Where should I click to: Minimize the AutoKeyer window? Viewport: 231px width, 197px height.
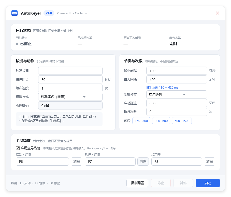tap(209, 13)
